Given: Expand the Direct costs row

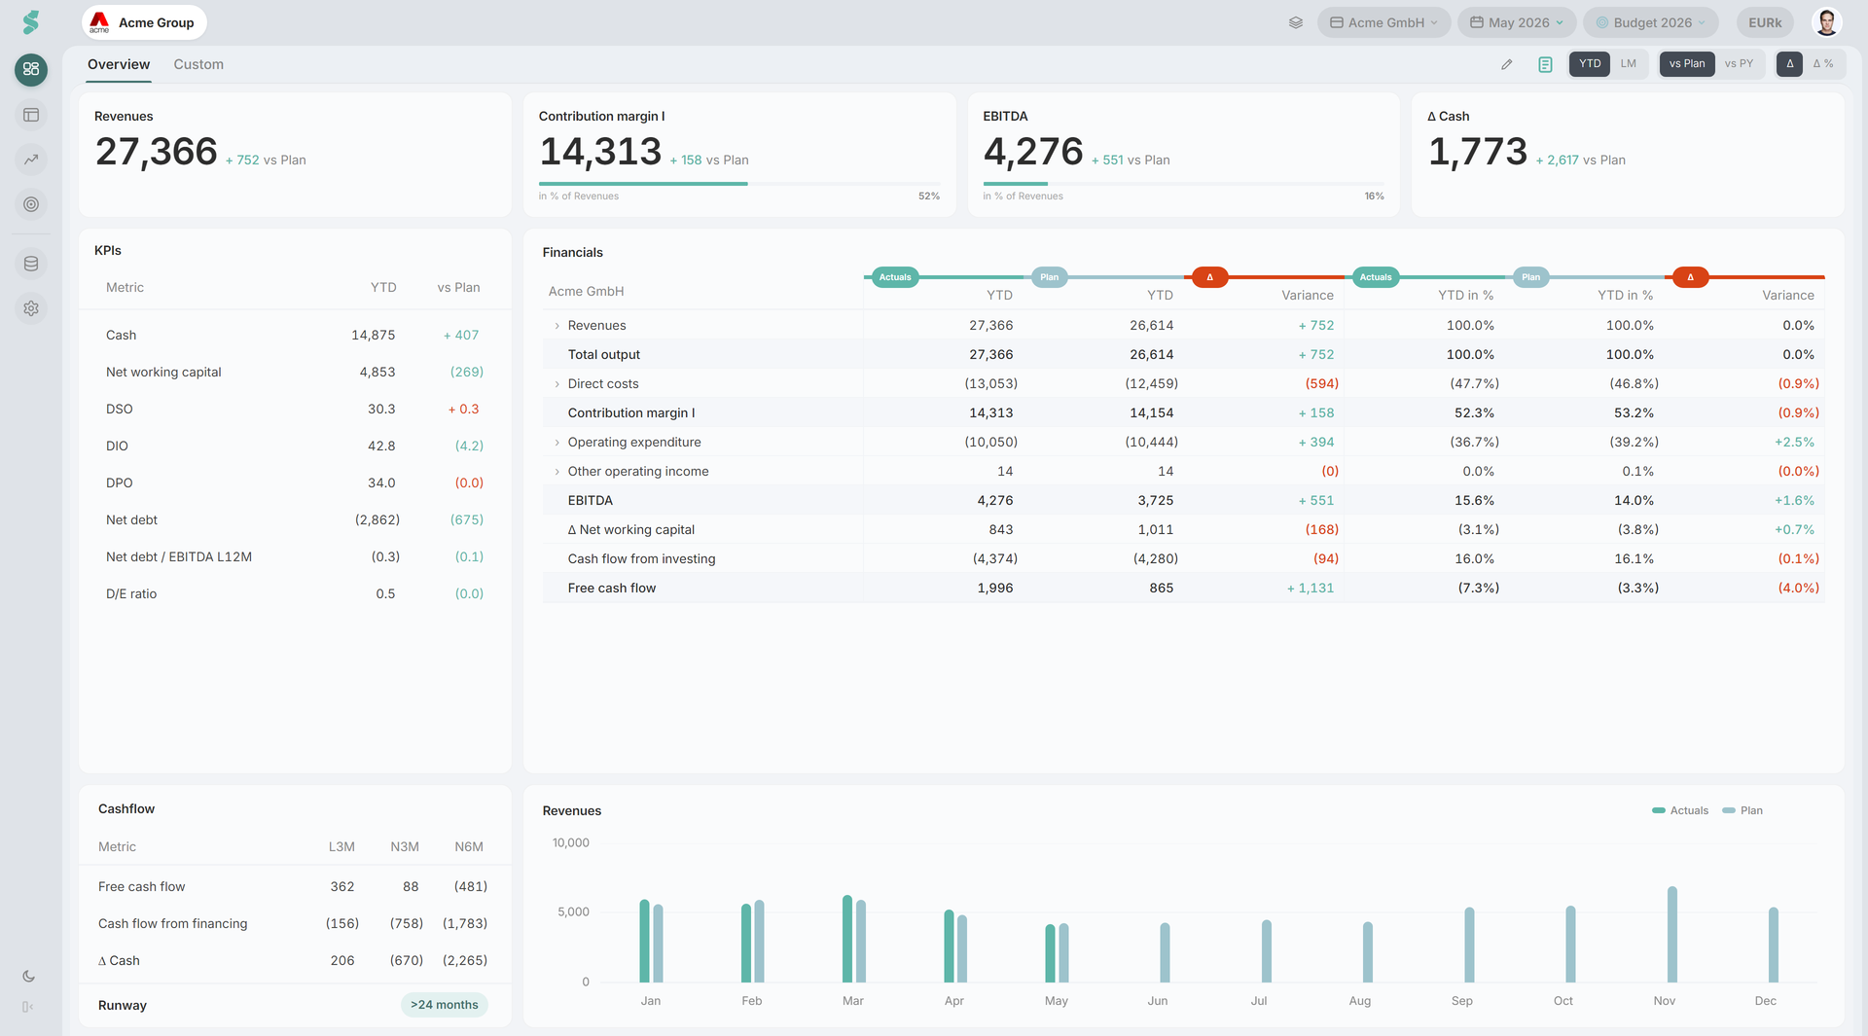Looking at the screenshot, I should pyautogui.click(x=557, y=384).
